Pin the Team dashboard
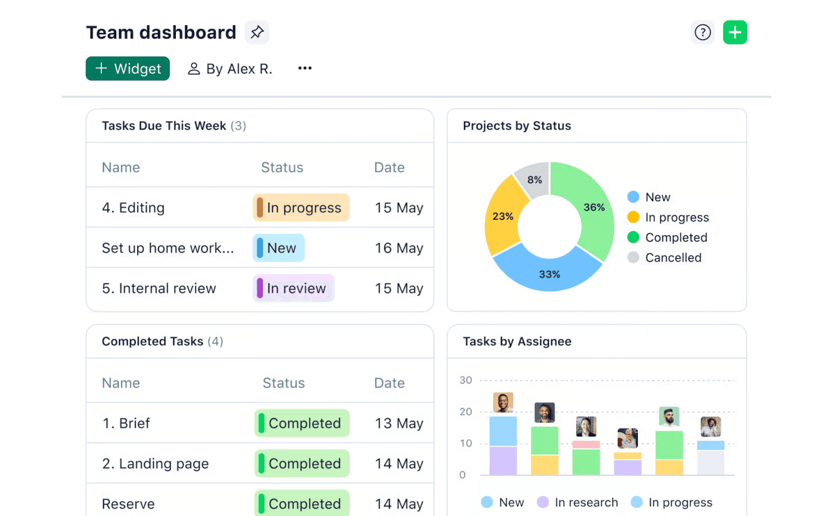823x516 pixels. 257,32
